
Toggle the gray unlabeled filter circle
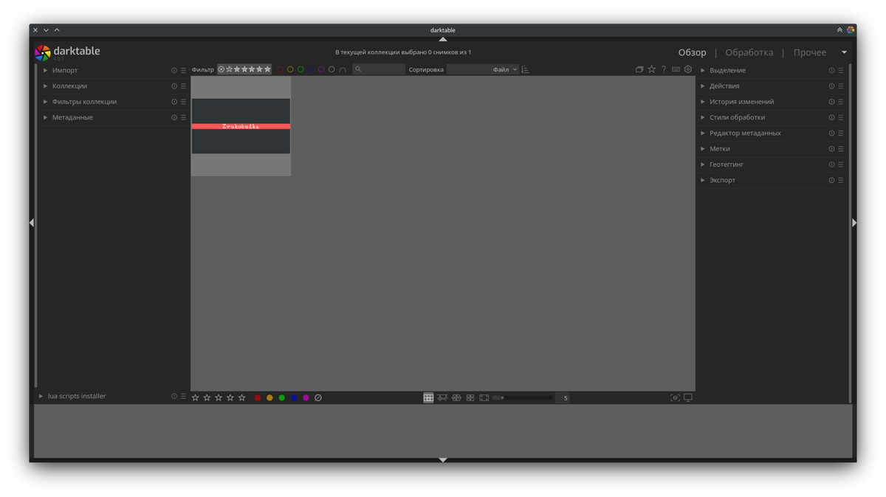click(x=332, y=69)
